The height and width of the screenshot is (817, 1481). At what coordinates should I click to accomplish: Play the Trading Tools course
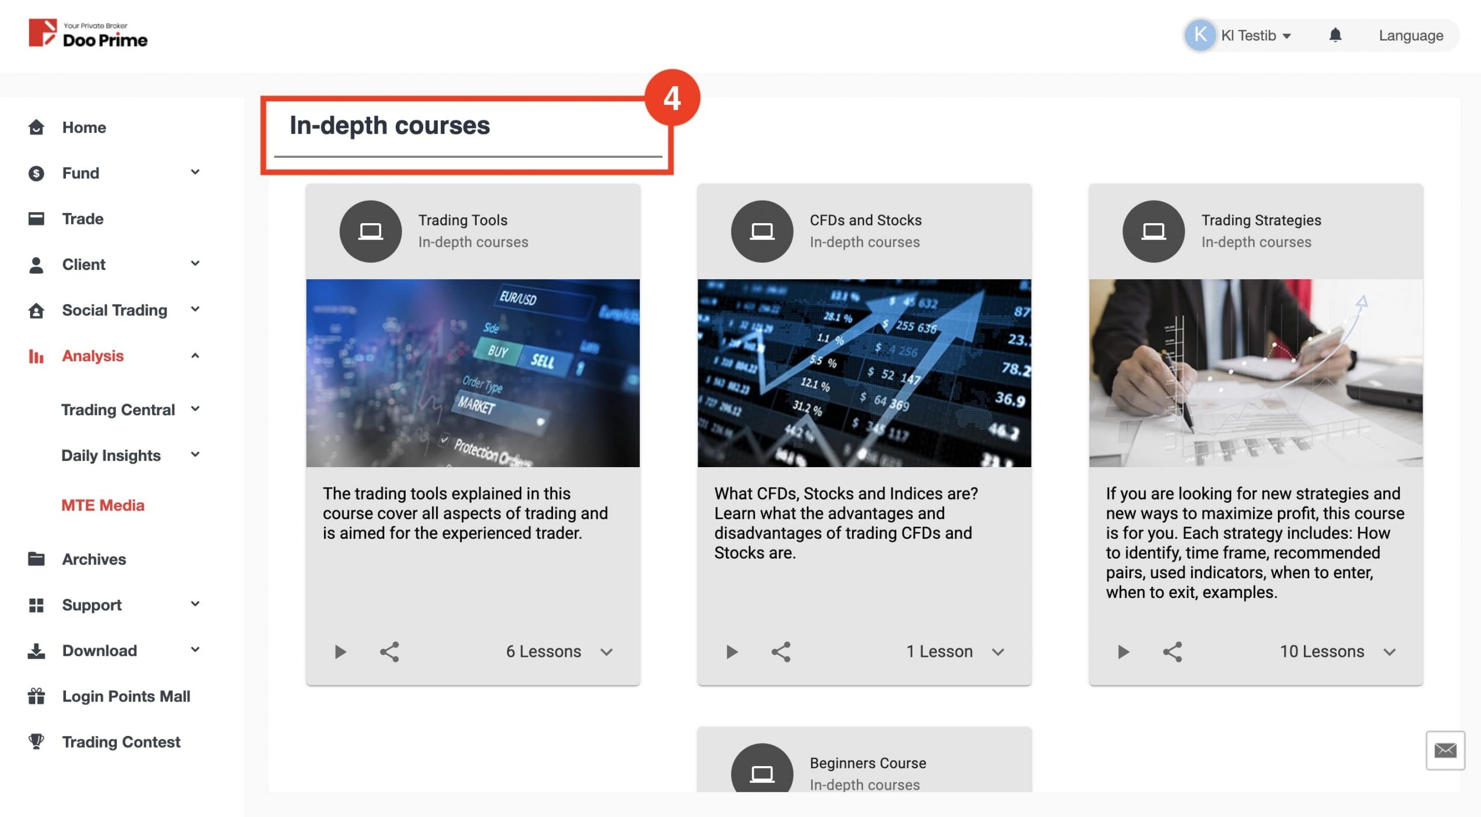tap(340, 652)
